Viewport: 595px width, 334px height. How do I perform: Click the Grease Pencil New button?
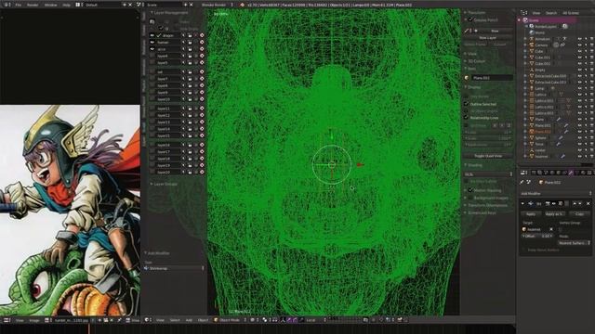(495, 31)
